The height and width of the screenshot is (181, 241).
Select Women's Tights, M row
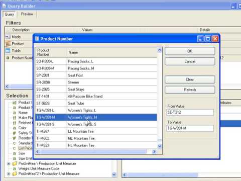click(x=96, y=117)
